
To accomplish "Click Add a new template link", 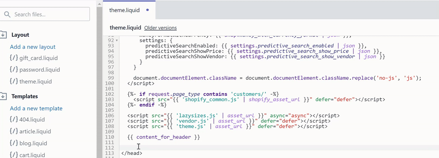I will pos(36,108).
